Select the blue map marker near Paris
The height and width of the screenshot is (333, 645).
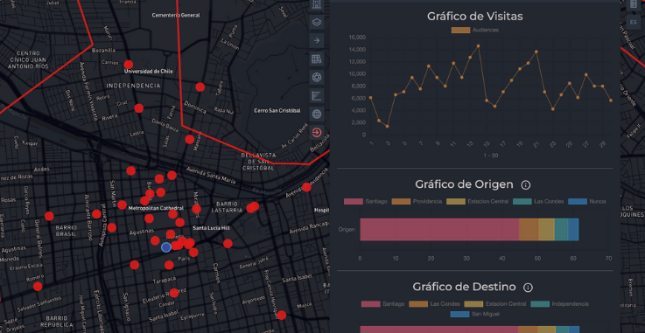click(165, 247)
